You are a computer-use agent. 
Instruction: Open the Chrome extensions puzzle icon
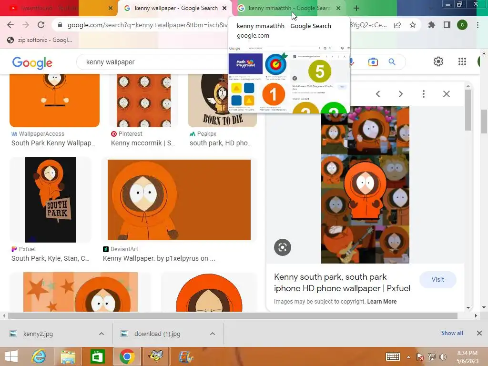[x=431, y=25]
